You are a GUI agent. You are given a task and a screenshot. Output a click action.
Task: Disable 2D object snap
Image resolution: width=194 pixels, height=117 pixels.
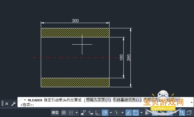[136, 113]
